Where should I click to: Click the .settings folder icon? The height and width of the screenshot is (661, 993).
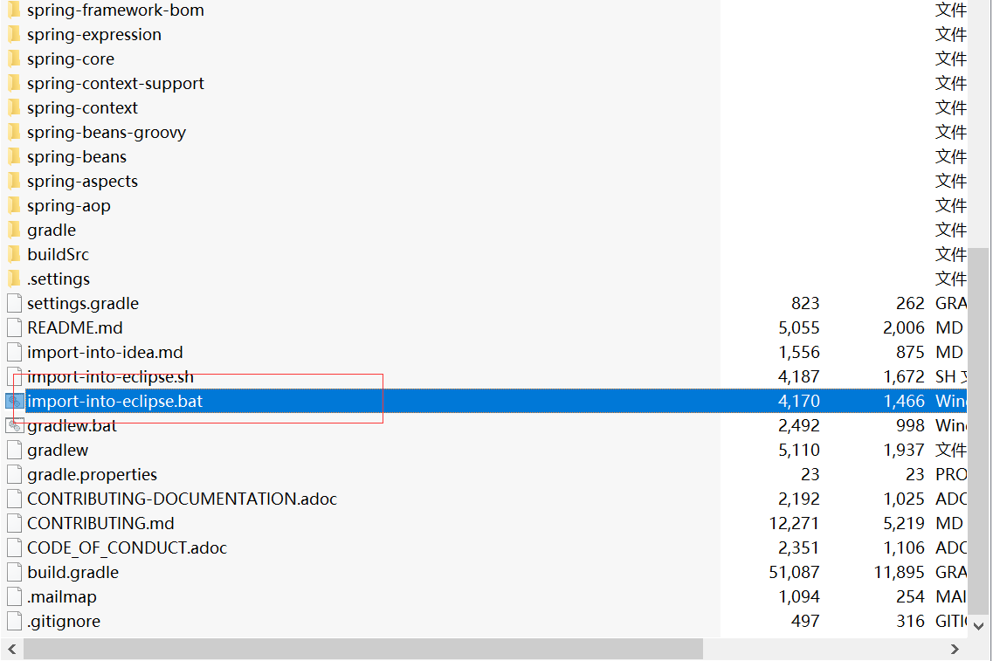(14, 279)
